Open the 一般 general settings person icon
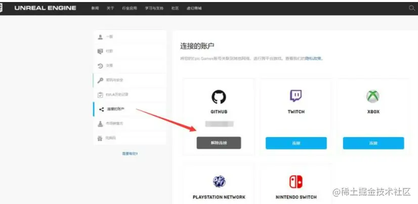Image resolution: width=418 pixels, height=204 pixels. 100,37
